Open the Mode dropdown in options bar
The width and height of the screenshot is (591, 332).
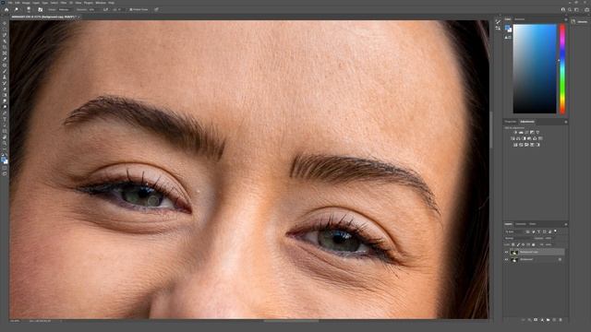point(64,9)
